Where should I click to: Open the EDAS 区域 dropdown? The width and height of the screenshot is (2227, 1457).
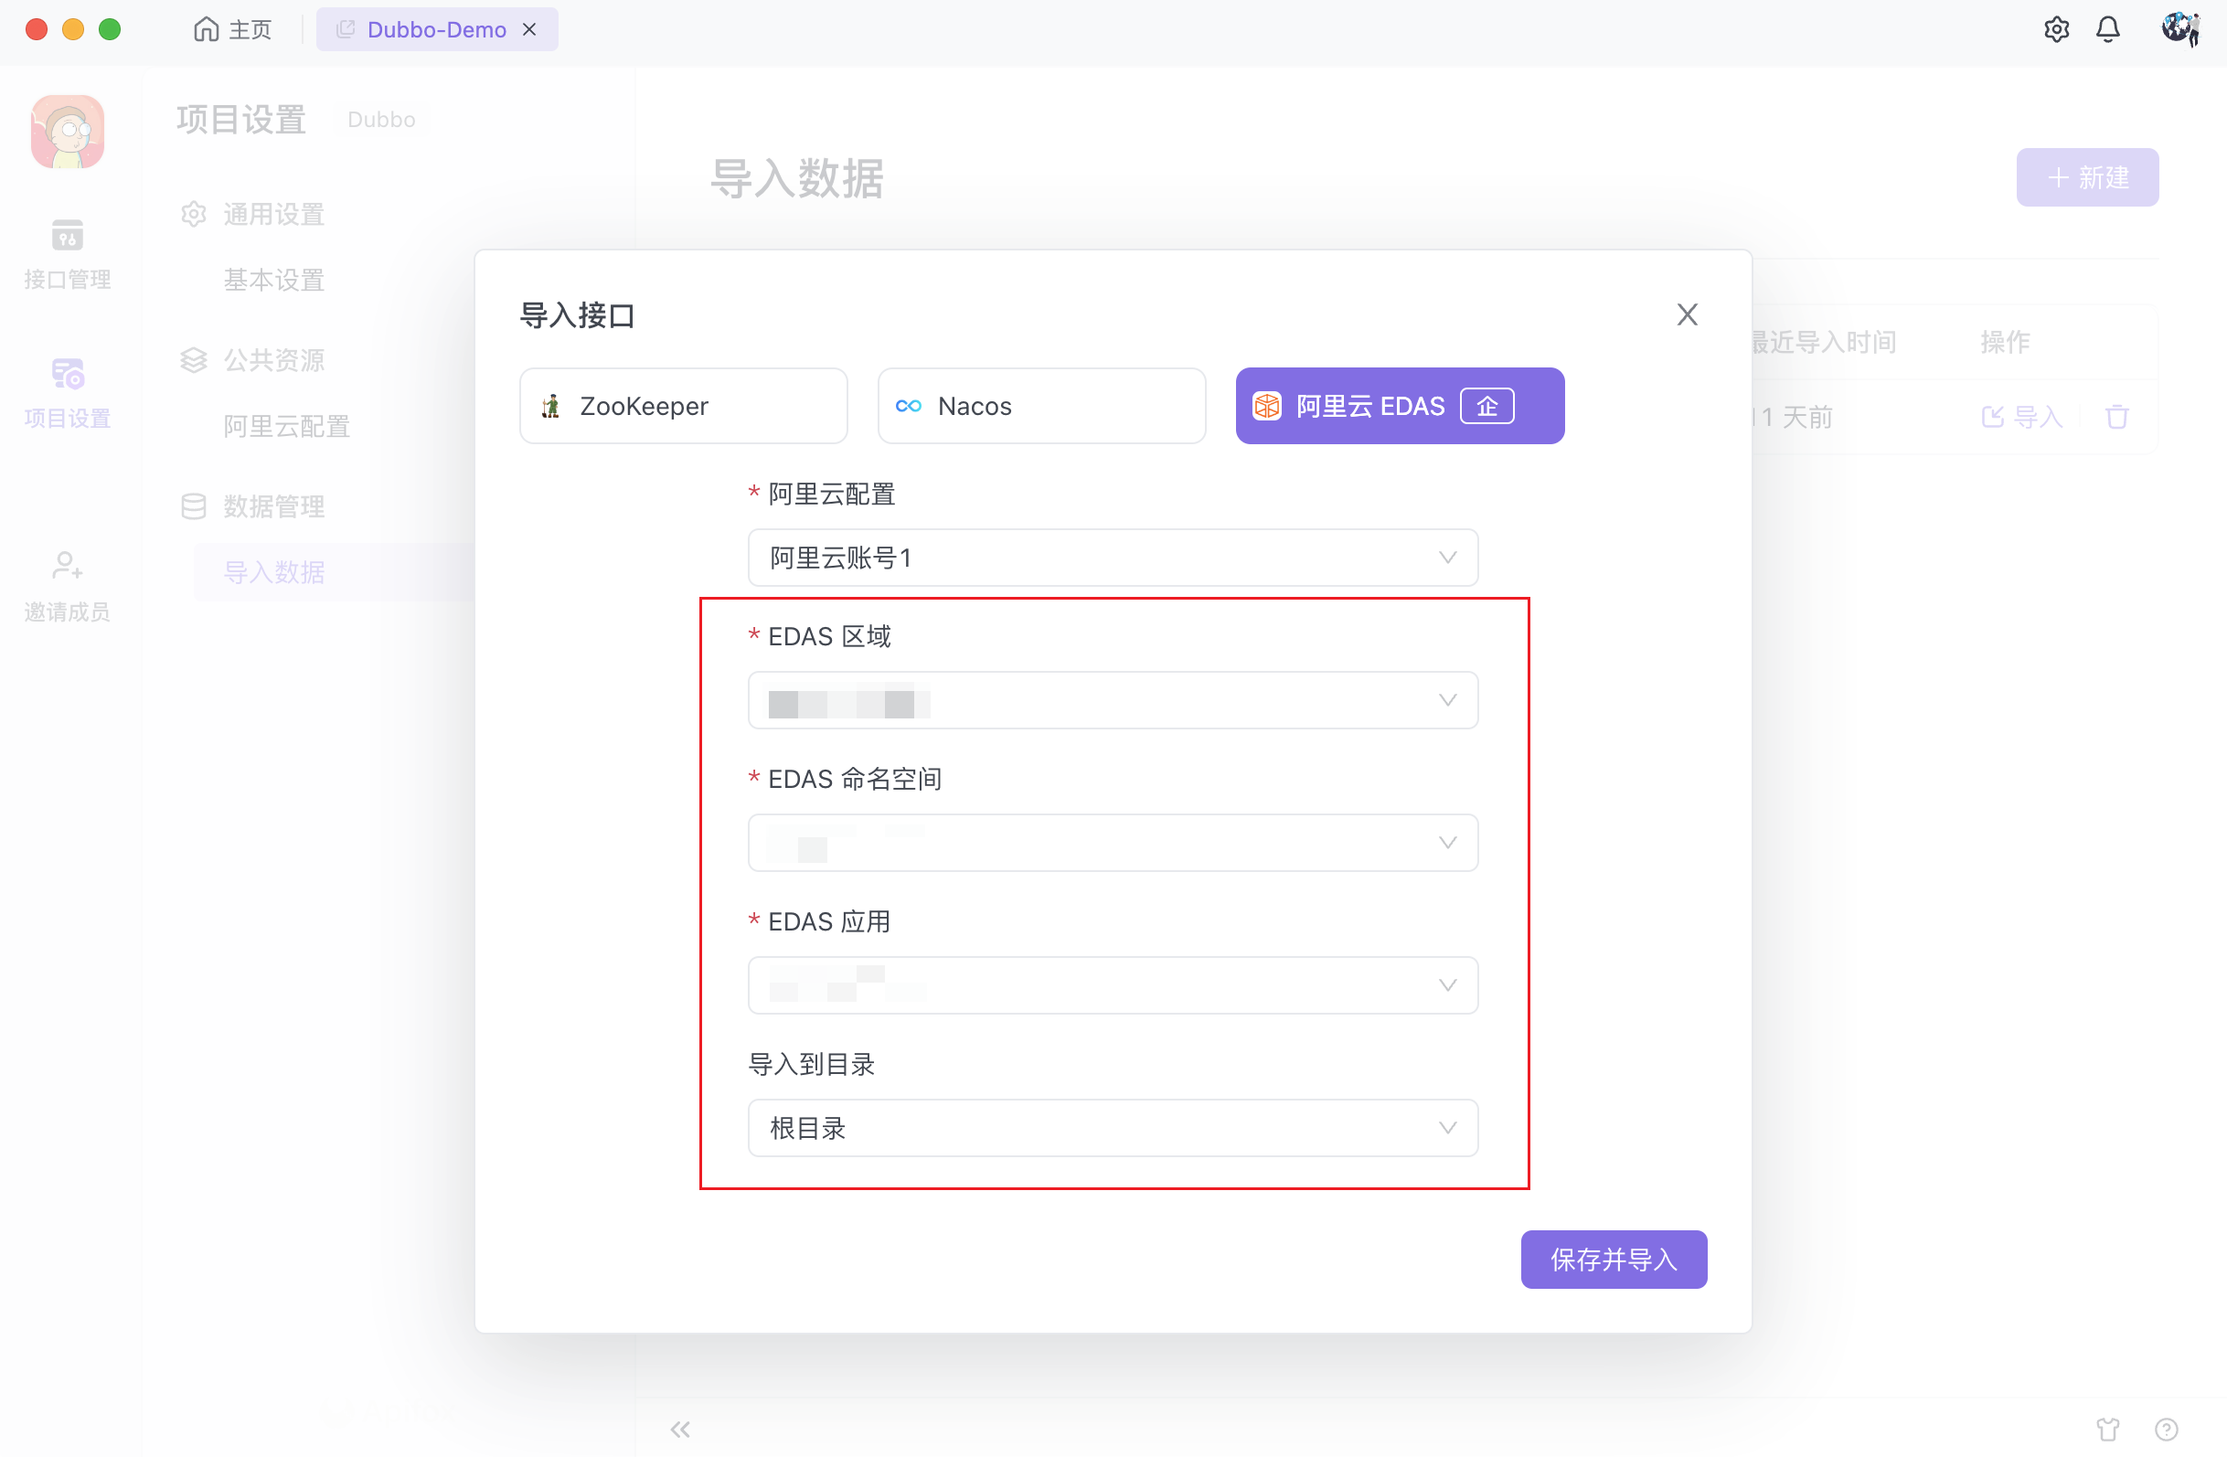pyautogui.click(x=1113, y=700)
